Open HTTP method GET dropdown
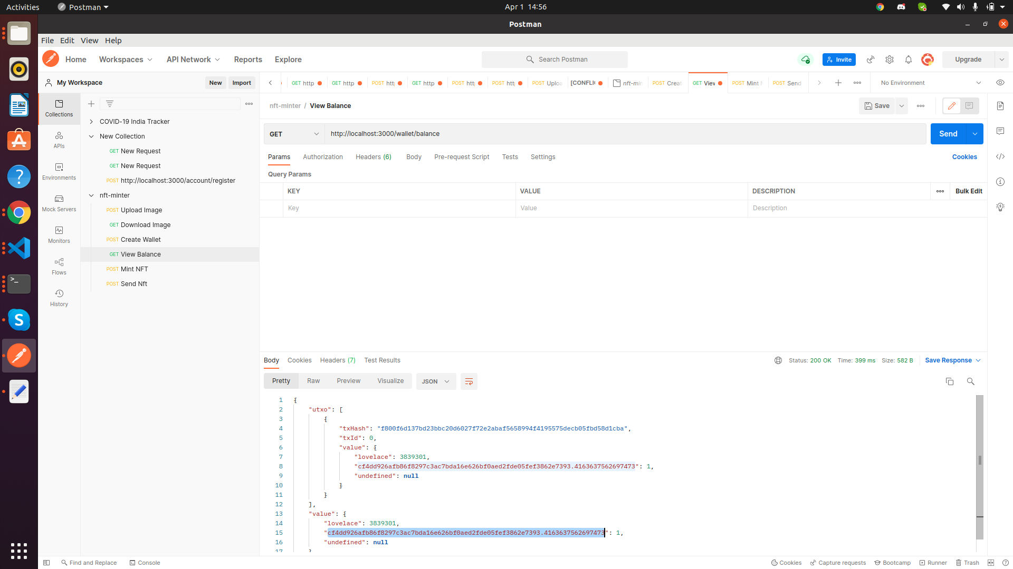The height and width of the screenshot is (569, 1013). (x=294, y=134)
